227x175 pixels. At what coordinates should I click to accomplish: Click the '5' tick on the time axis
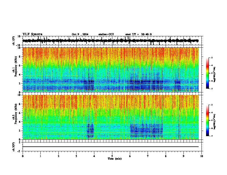[112, 156]
